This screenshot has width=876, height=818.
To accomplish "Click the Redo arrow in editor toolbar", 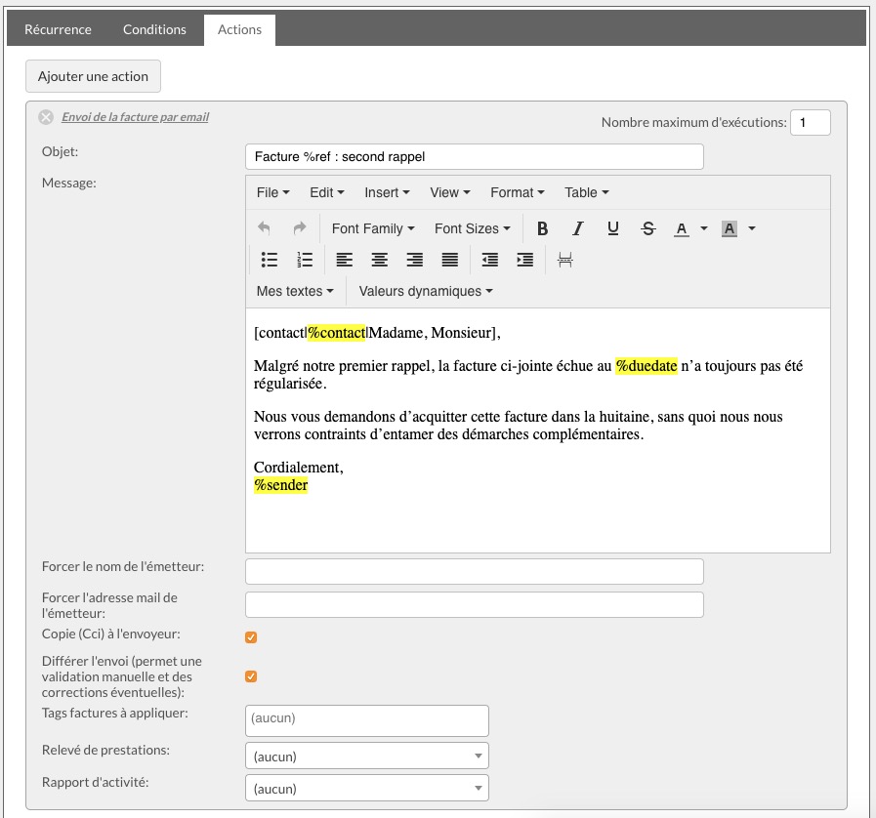I will [x=300, y=228].
